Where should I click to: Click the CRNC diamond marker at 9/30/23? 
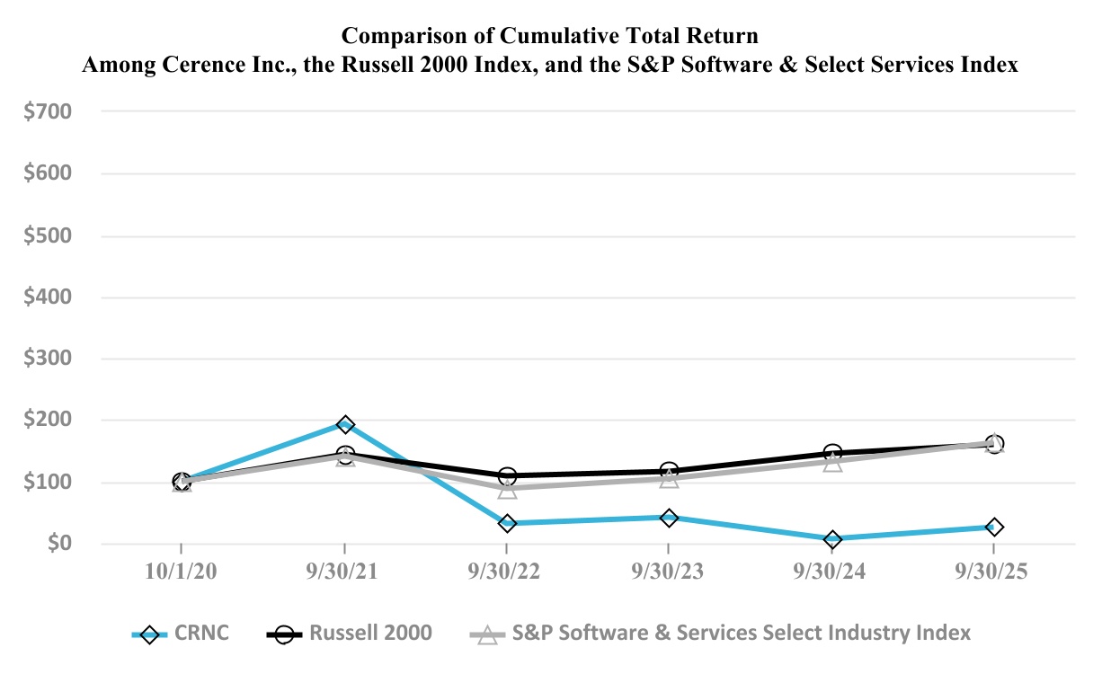tap(669, 518)
